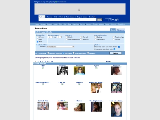Sort results by New to MySpace
This screenshot has height=120, width=160.
pyautogui.click(x=74, y=53)
